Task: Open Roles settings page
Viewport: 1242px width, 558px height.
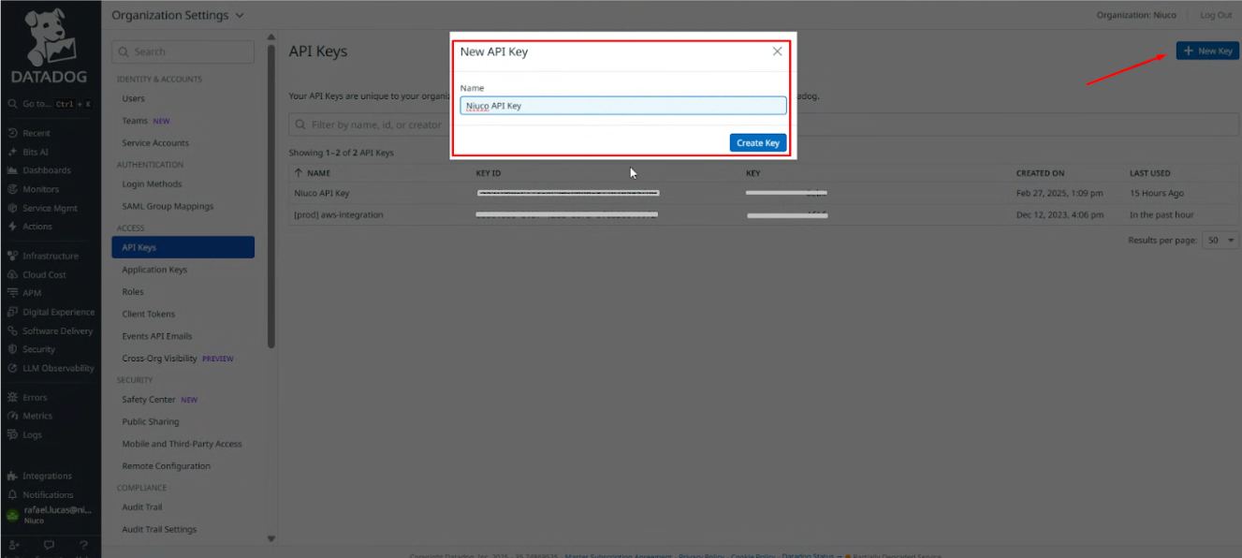Action: point(133,292)
